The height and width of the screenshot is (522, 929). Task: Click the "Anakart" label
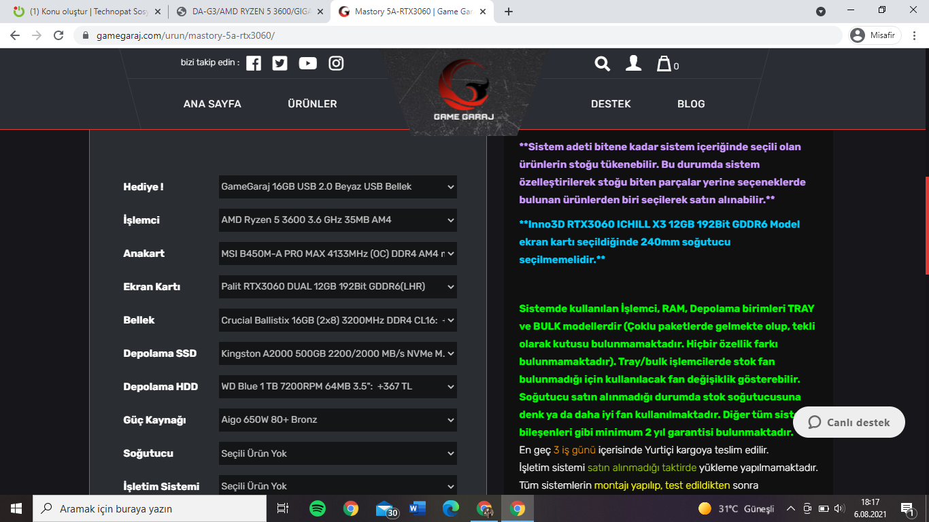click(144, 254)
